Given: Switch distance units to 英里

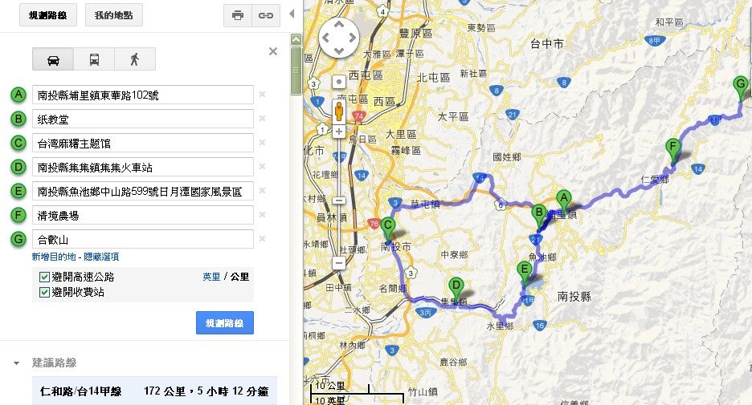Looking at the screenshot, I should pos(211,277).
